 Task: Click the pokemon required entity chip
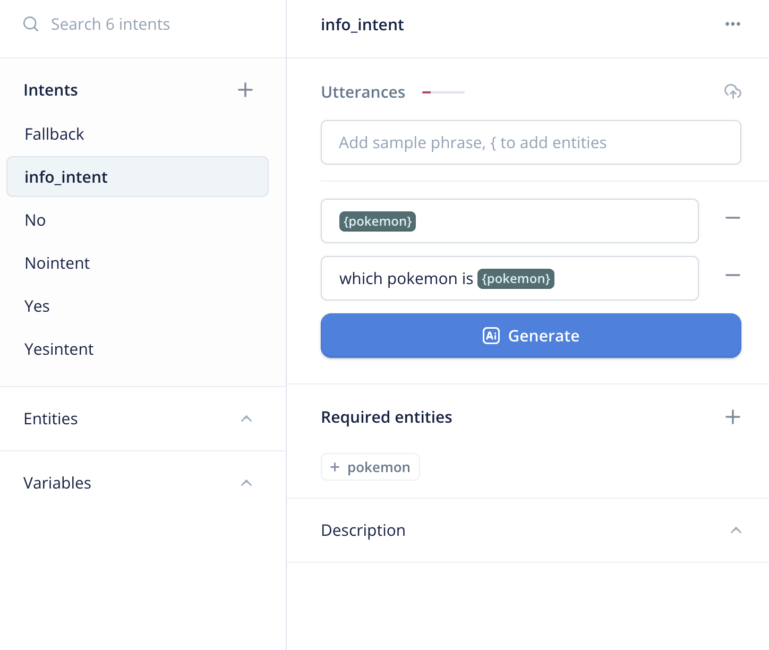click(370, 467)
